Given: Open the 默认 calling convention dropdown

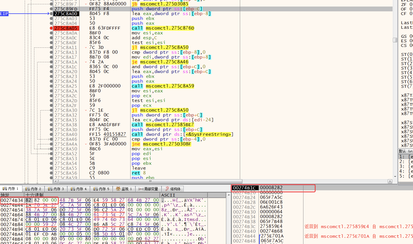Looking at the screenshot, I should pos(405,151).
